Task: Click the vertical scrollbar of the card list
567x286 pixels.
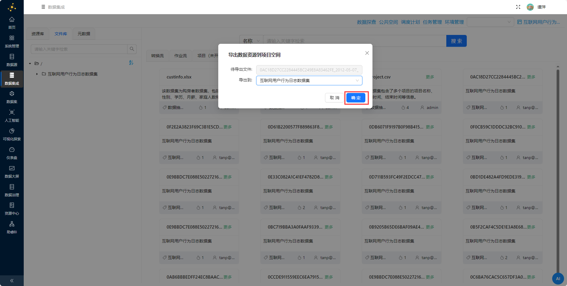Action: coord(558,172)
